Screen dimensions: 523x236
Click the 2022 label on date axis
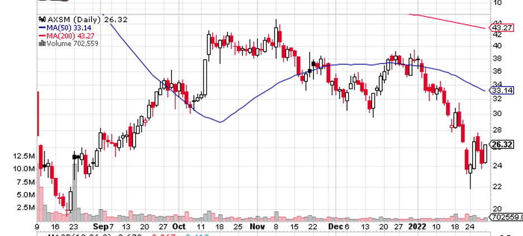coord(416,227)
